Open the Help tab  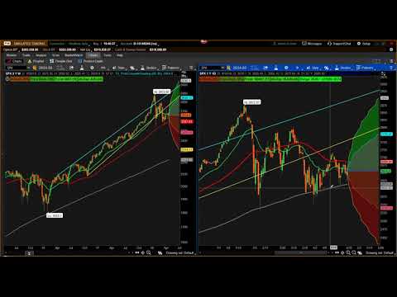120,55
